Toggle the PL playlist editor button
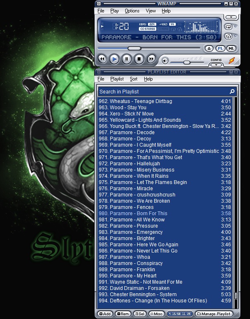 [x=220, y=49]
